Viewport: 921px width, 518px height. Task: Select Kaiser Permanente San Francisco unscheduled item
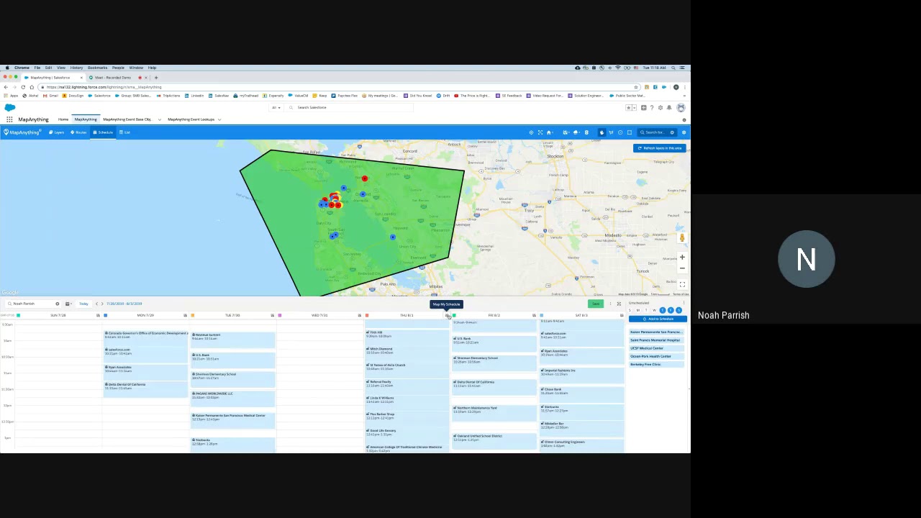(x=655, y=332)
